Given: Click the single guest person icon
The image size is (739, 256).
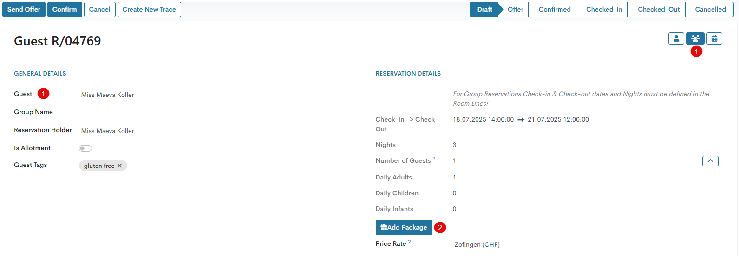Looking at the screenshot, I should [x=676, y=39].
